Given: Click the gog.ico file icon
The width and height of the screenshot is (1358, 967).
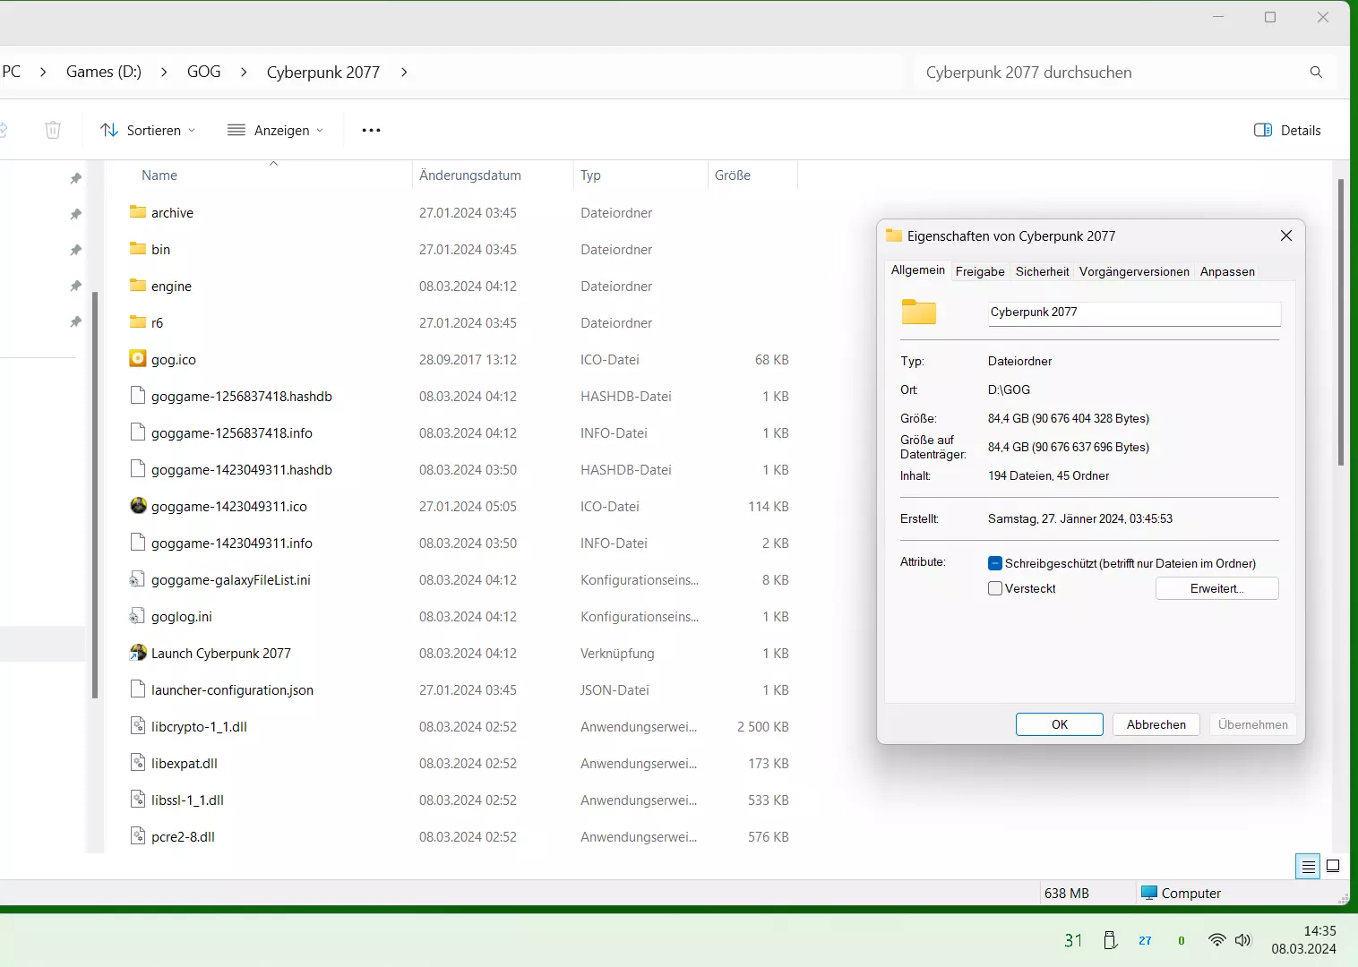Looking at the screenshot, I should [x=137, y=359].
